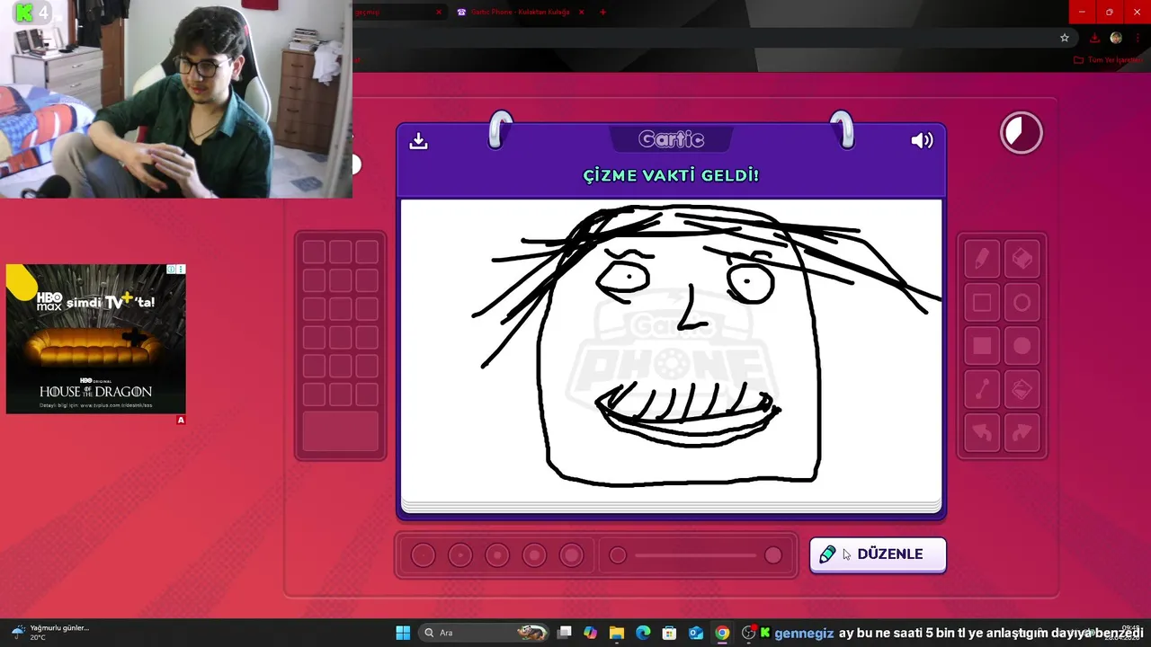Close the Gartic Phone tab

tap(582, 12)
